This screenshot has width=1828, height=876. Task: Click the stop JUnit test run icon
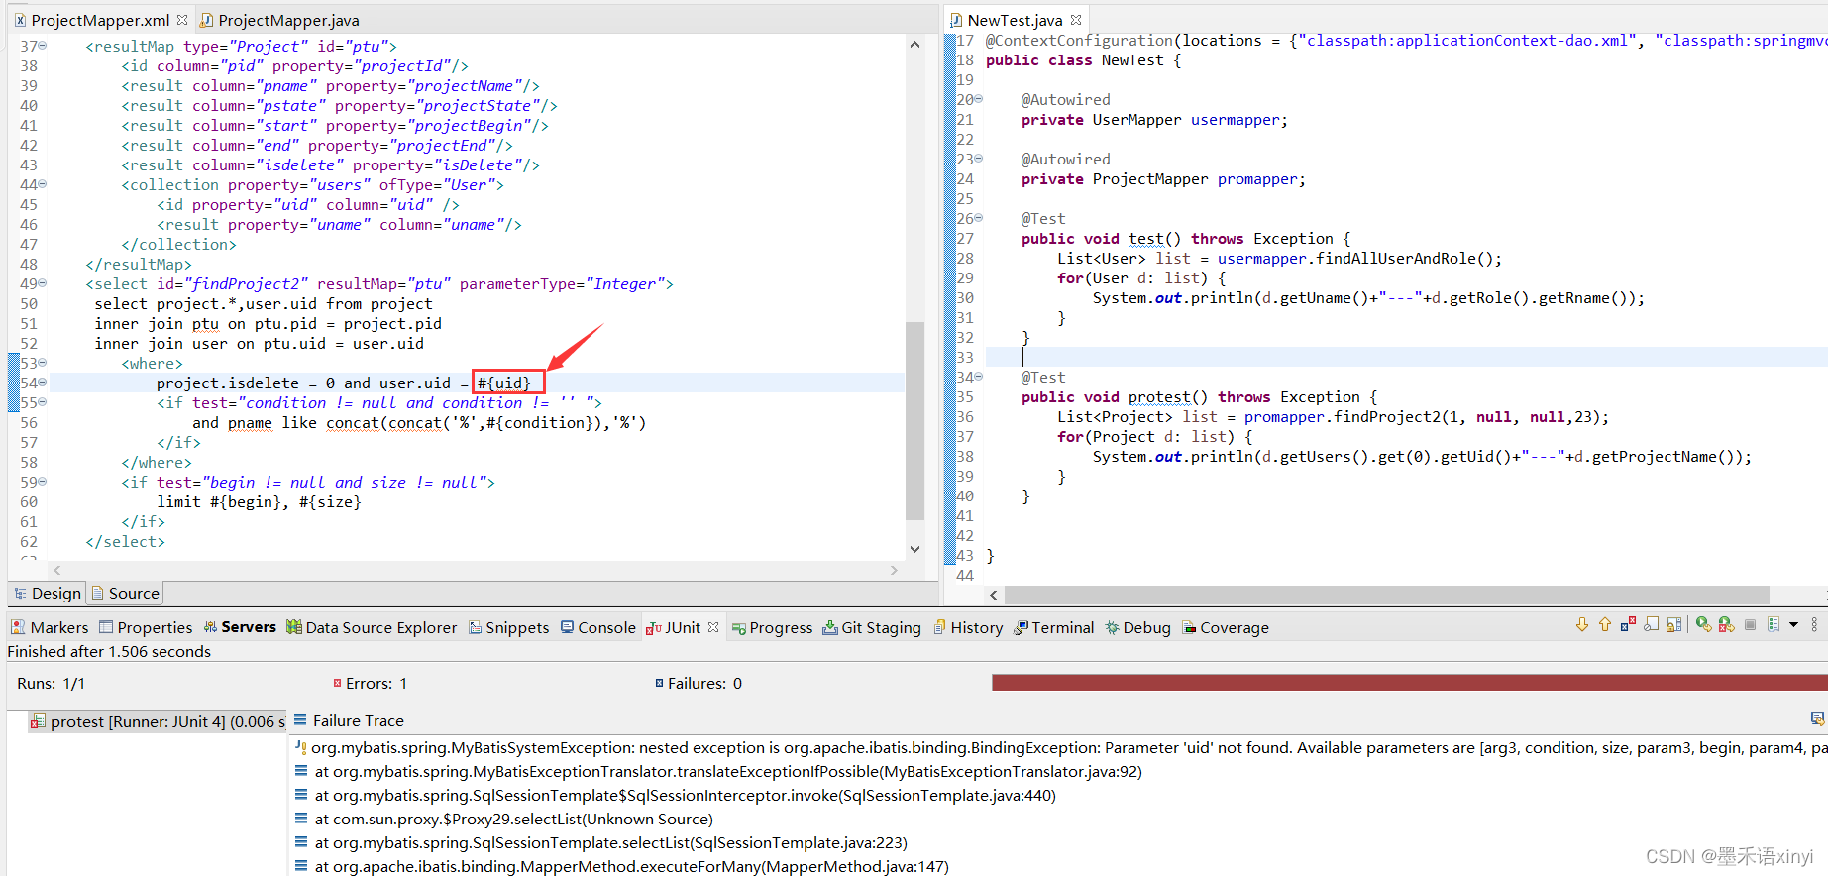click(1750, 625)
